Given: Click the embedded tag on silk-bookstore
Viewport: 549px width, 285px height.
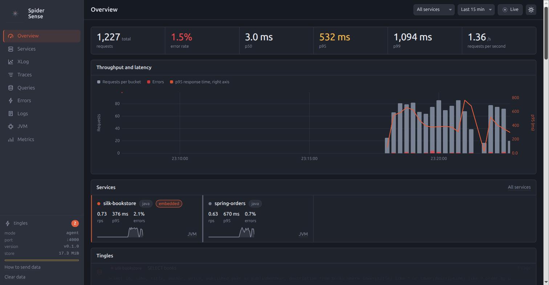Looking at the screenshot, I should click(169, 204).
